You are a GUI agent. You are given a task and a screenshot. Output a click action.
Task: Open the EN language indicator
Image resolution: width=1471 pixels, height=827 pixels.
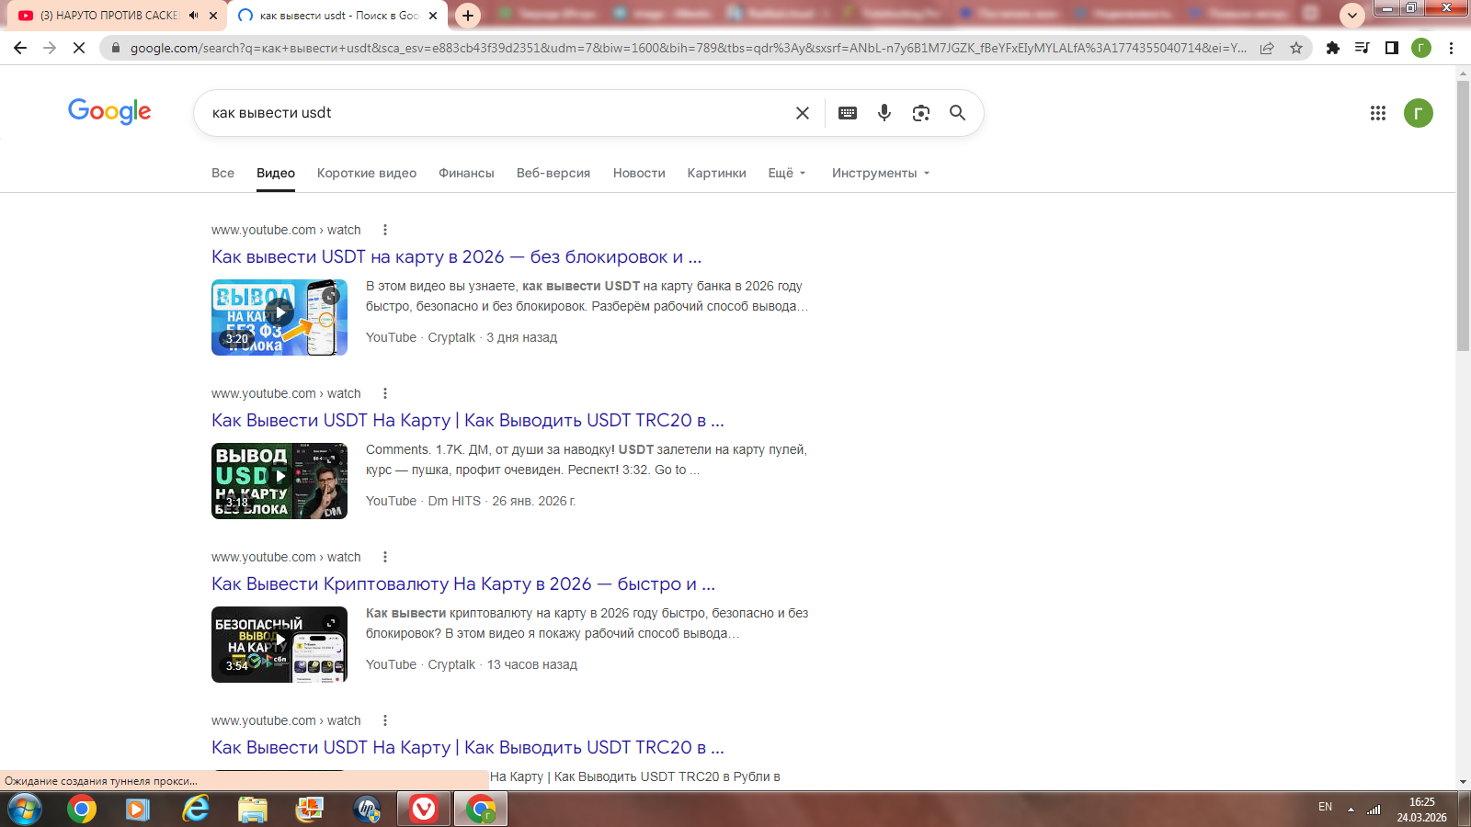[1325, 807]
